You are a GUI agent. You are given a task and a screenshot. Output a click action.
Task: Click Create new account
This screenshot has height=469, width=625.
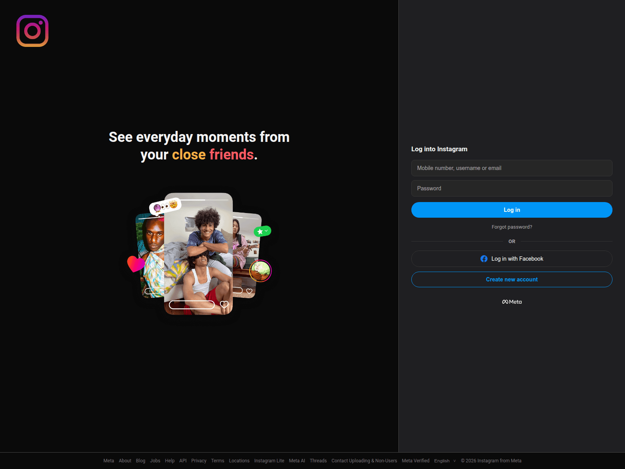click(x=512, y=279)
